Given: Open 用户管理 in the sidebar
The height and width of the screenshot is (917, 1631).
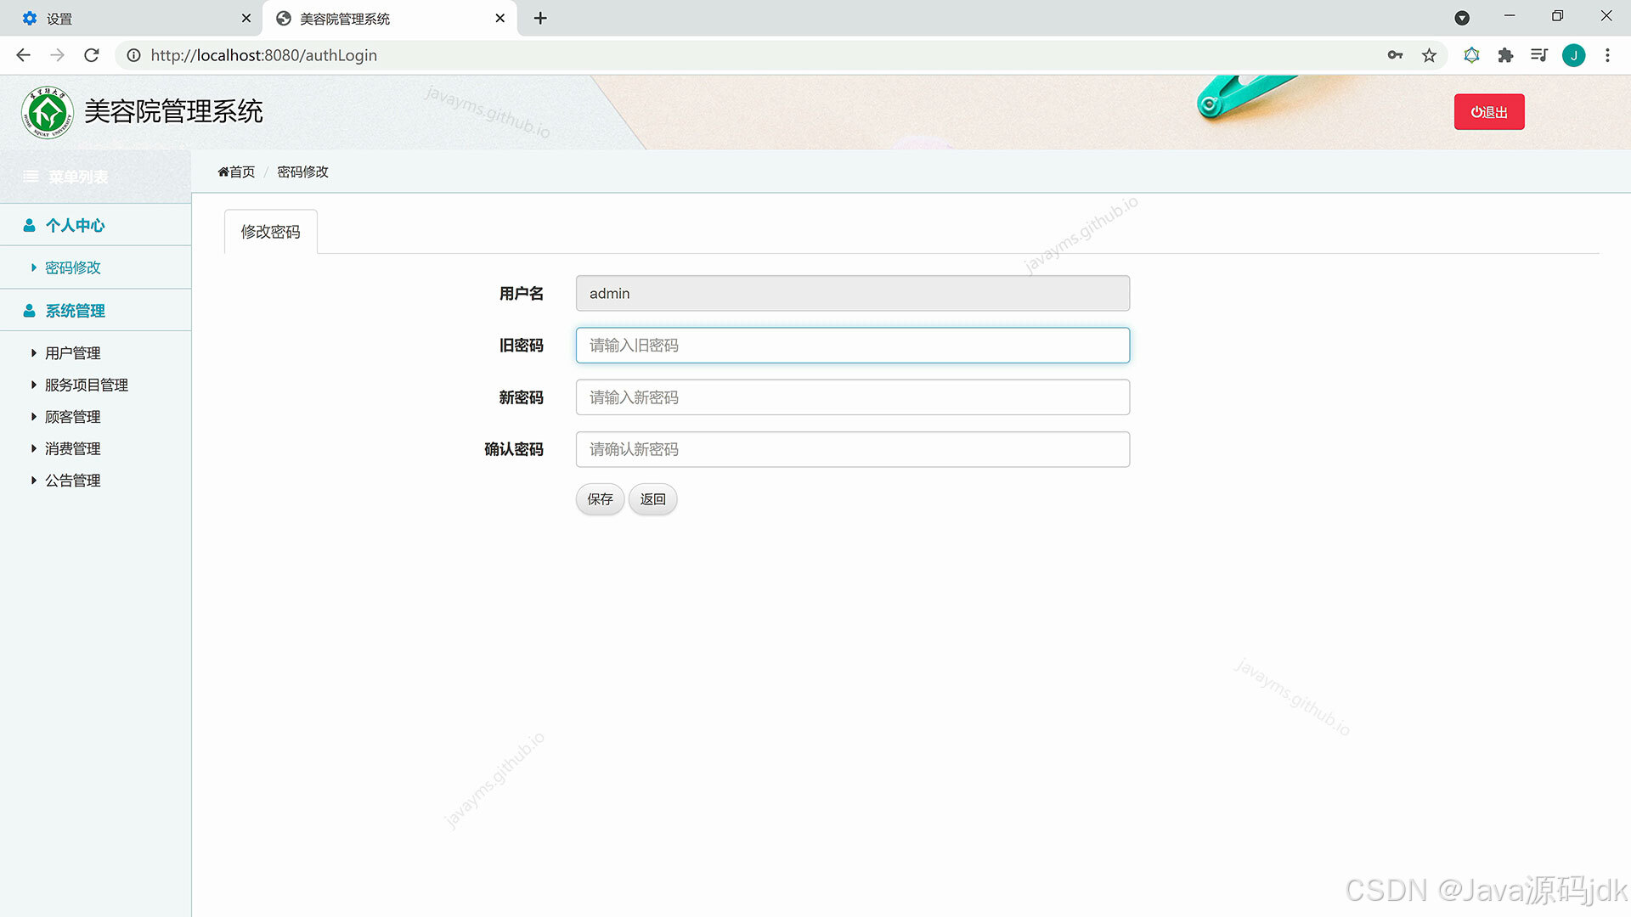Looking at the screenshot, I should click(72, 353).
